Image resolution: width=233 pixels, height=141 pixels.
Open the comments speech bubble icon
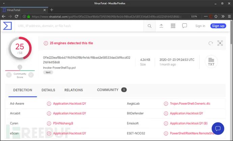[x=184, y=26]
